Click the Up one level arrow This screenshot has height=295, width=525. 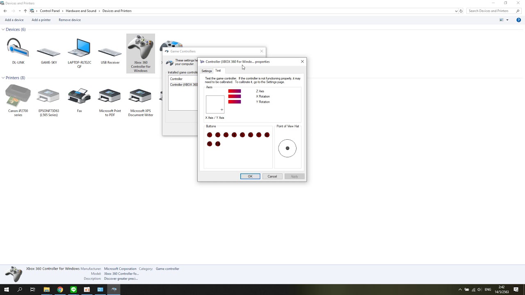[25, 11]
